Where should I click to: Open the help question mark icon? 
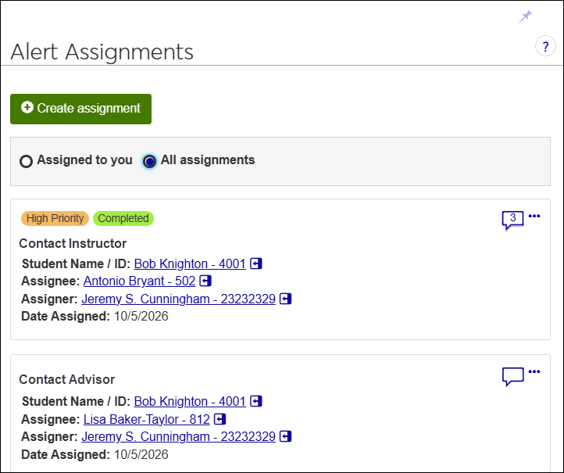pyautogui.click(x=545, y=46)
